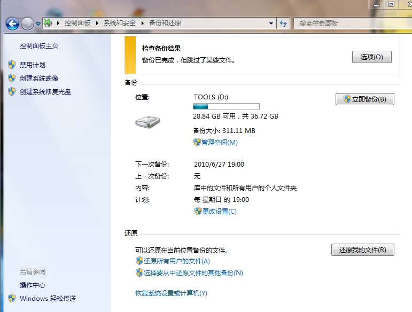Open 还原所有用户的文件(A) link
Image resolution: width=412 pixels, height=312 pixels.
[176, 261]
